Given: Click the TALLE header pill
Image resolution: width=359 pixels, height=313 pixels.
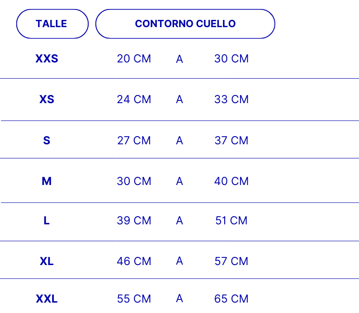Looking at the screenshot, I should point(52,24).
